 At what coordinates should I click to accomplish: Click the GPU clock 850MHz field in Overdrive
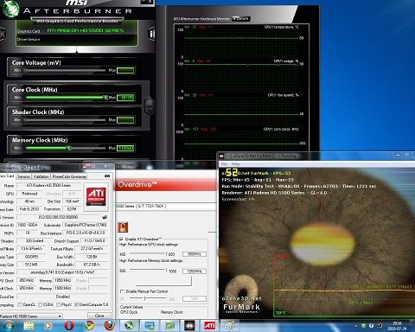pyautogui.click(x=195, y=254)
